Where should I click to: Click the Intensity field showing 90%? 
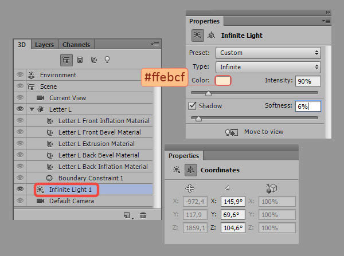(x=308, y=81)
